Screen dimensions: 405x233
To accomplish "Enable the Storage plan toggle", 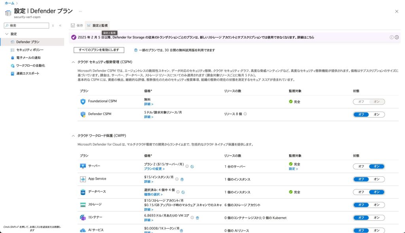I will (377, 205).
